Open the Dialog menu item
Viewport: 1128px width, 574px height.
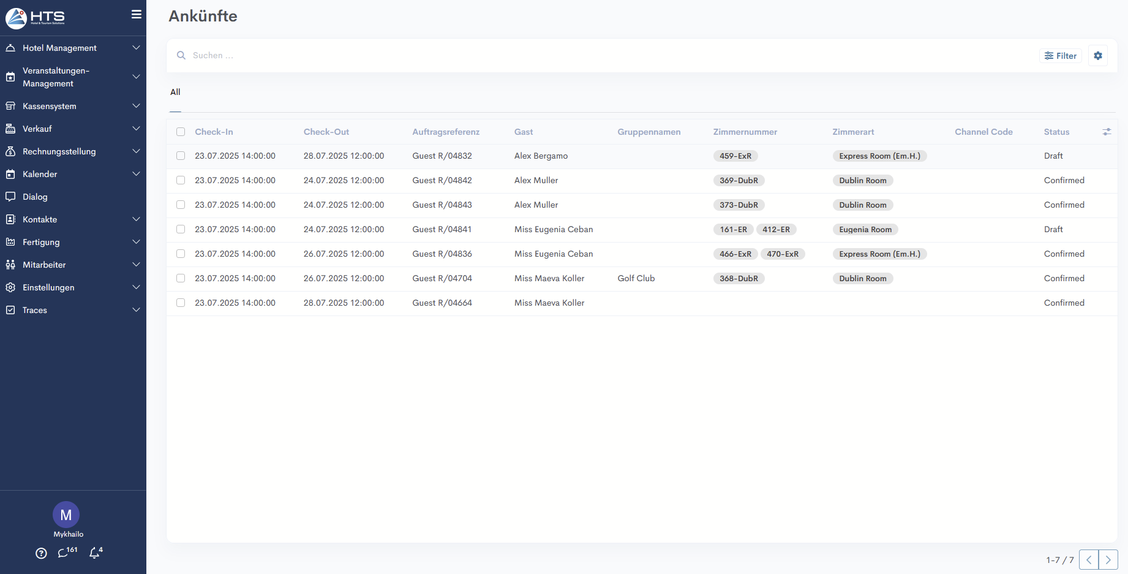click(35, 197)
